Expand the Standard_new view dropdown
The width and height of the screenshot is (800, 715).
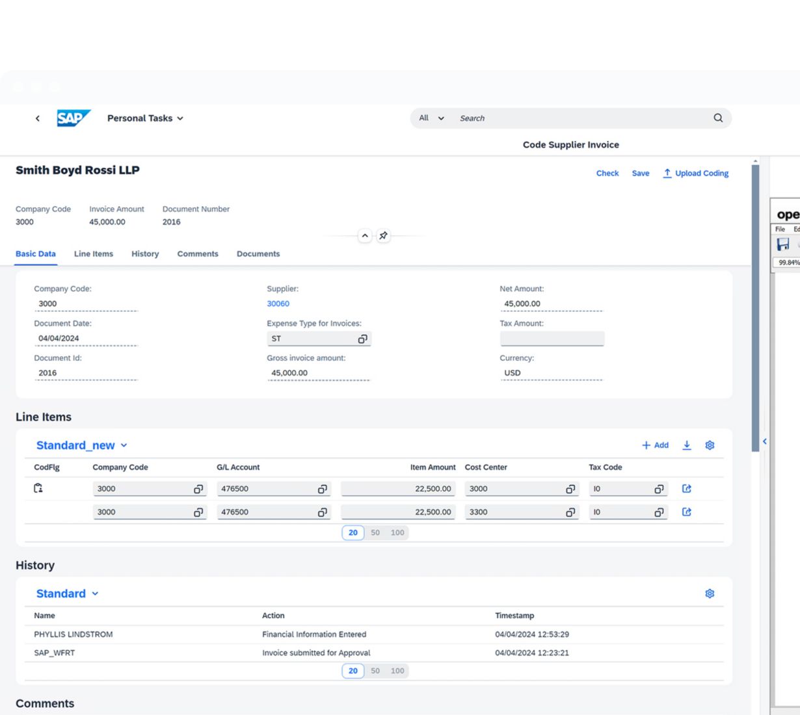[x=124, y=445]
